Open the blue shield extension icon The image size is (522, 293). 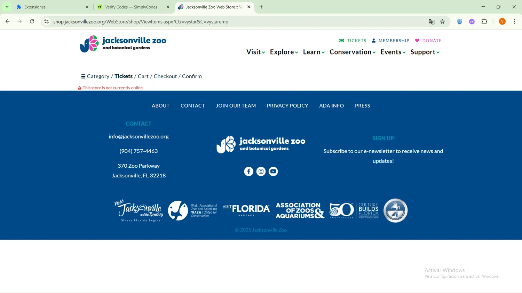[x=460, y=22]
